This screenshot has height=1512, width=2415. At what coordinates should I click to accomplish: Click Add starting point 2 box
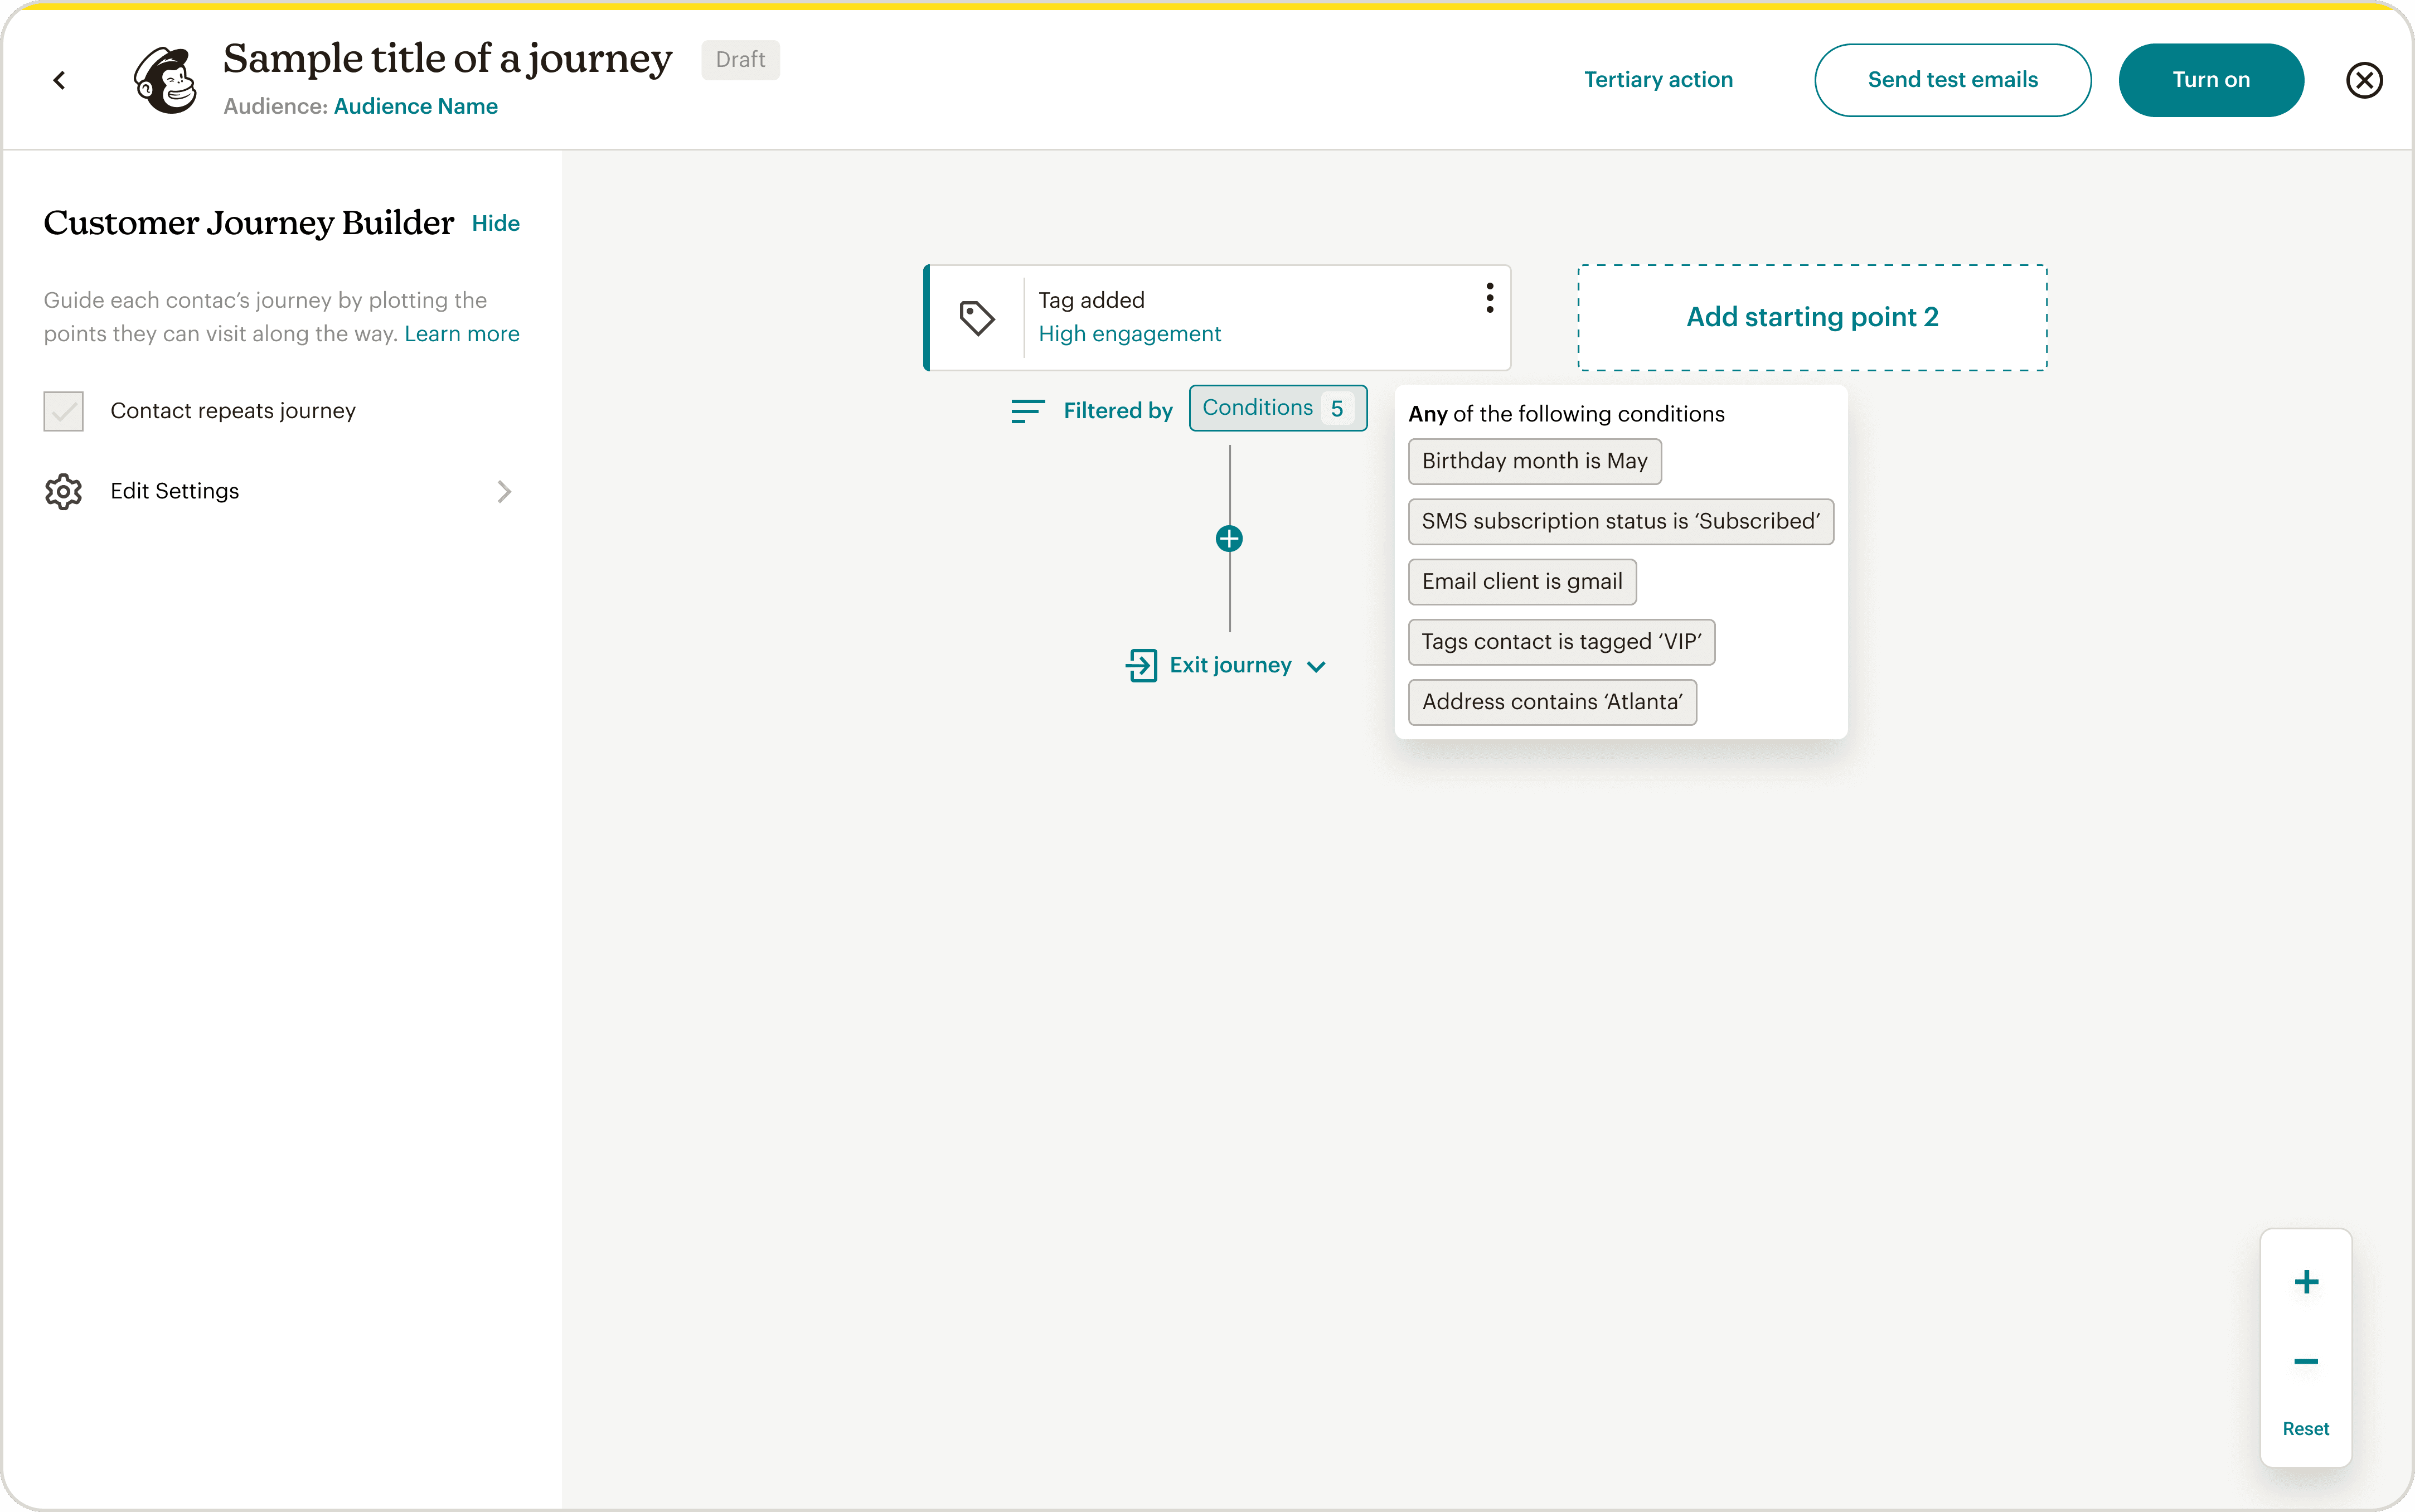(1811, 317)
